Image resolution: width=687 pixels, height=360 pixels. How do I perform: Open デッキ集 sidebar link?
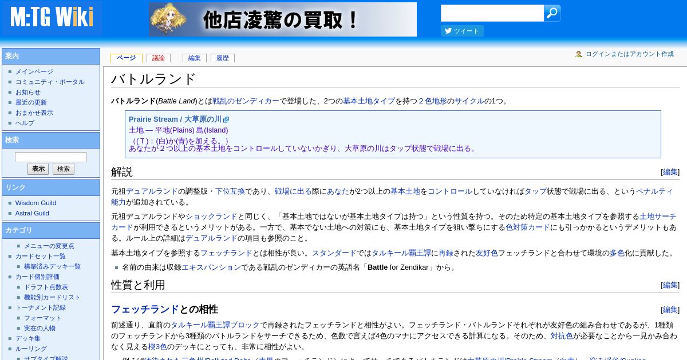tap(28, 338)
